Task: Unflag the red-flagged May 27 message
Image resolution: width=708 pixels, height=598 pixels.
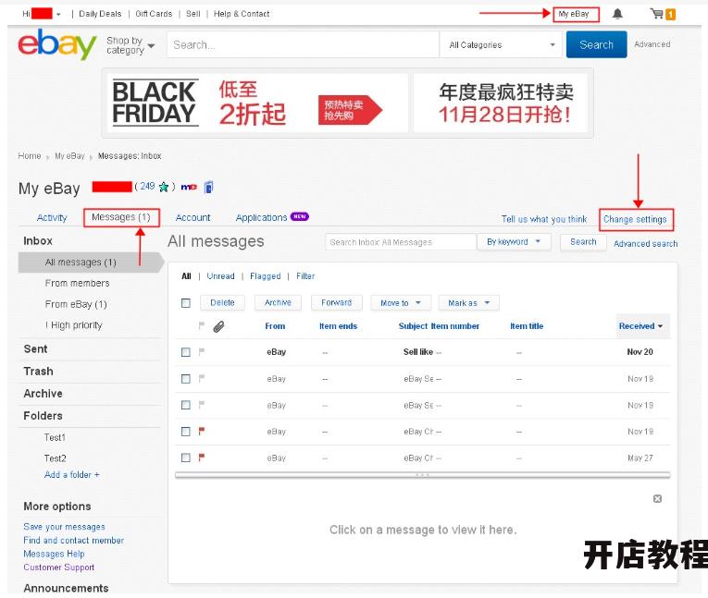Action: (x=202, y=458)
